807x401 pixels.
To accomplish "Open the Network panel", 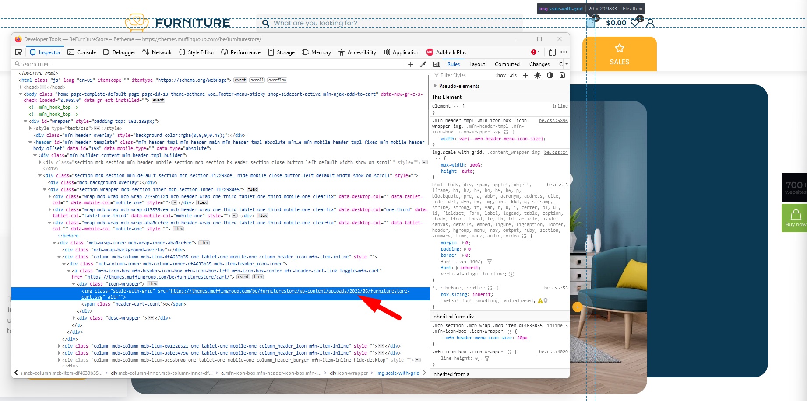I will tap(157, 52).
